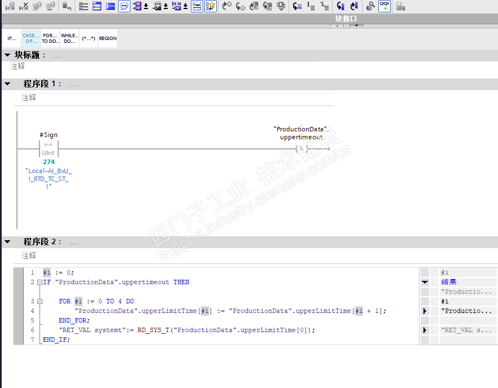This screenshot has width=498, height=388.
Task: Click the Reset start values cylinder icon
Action: [67, 6]
